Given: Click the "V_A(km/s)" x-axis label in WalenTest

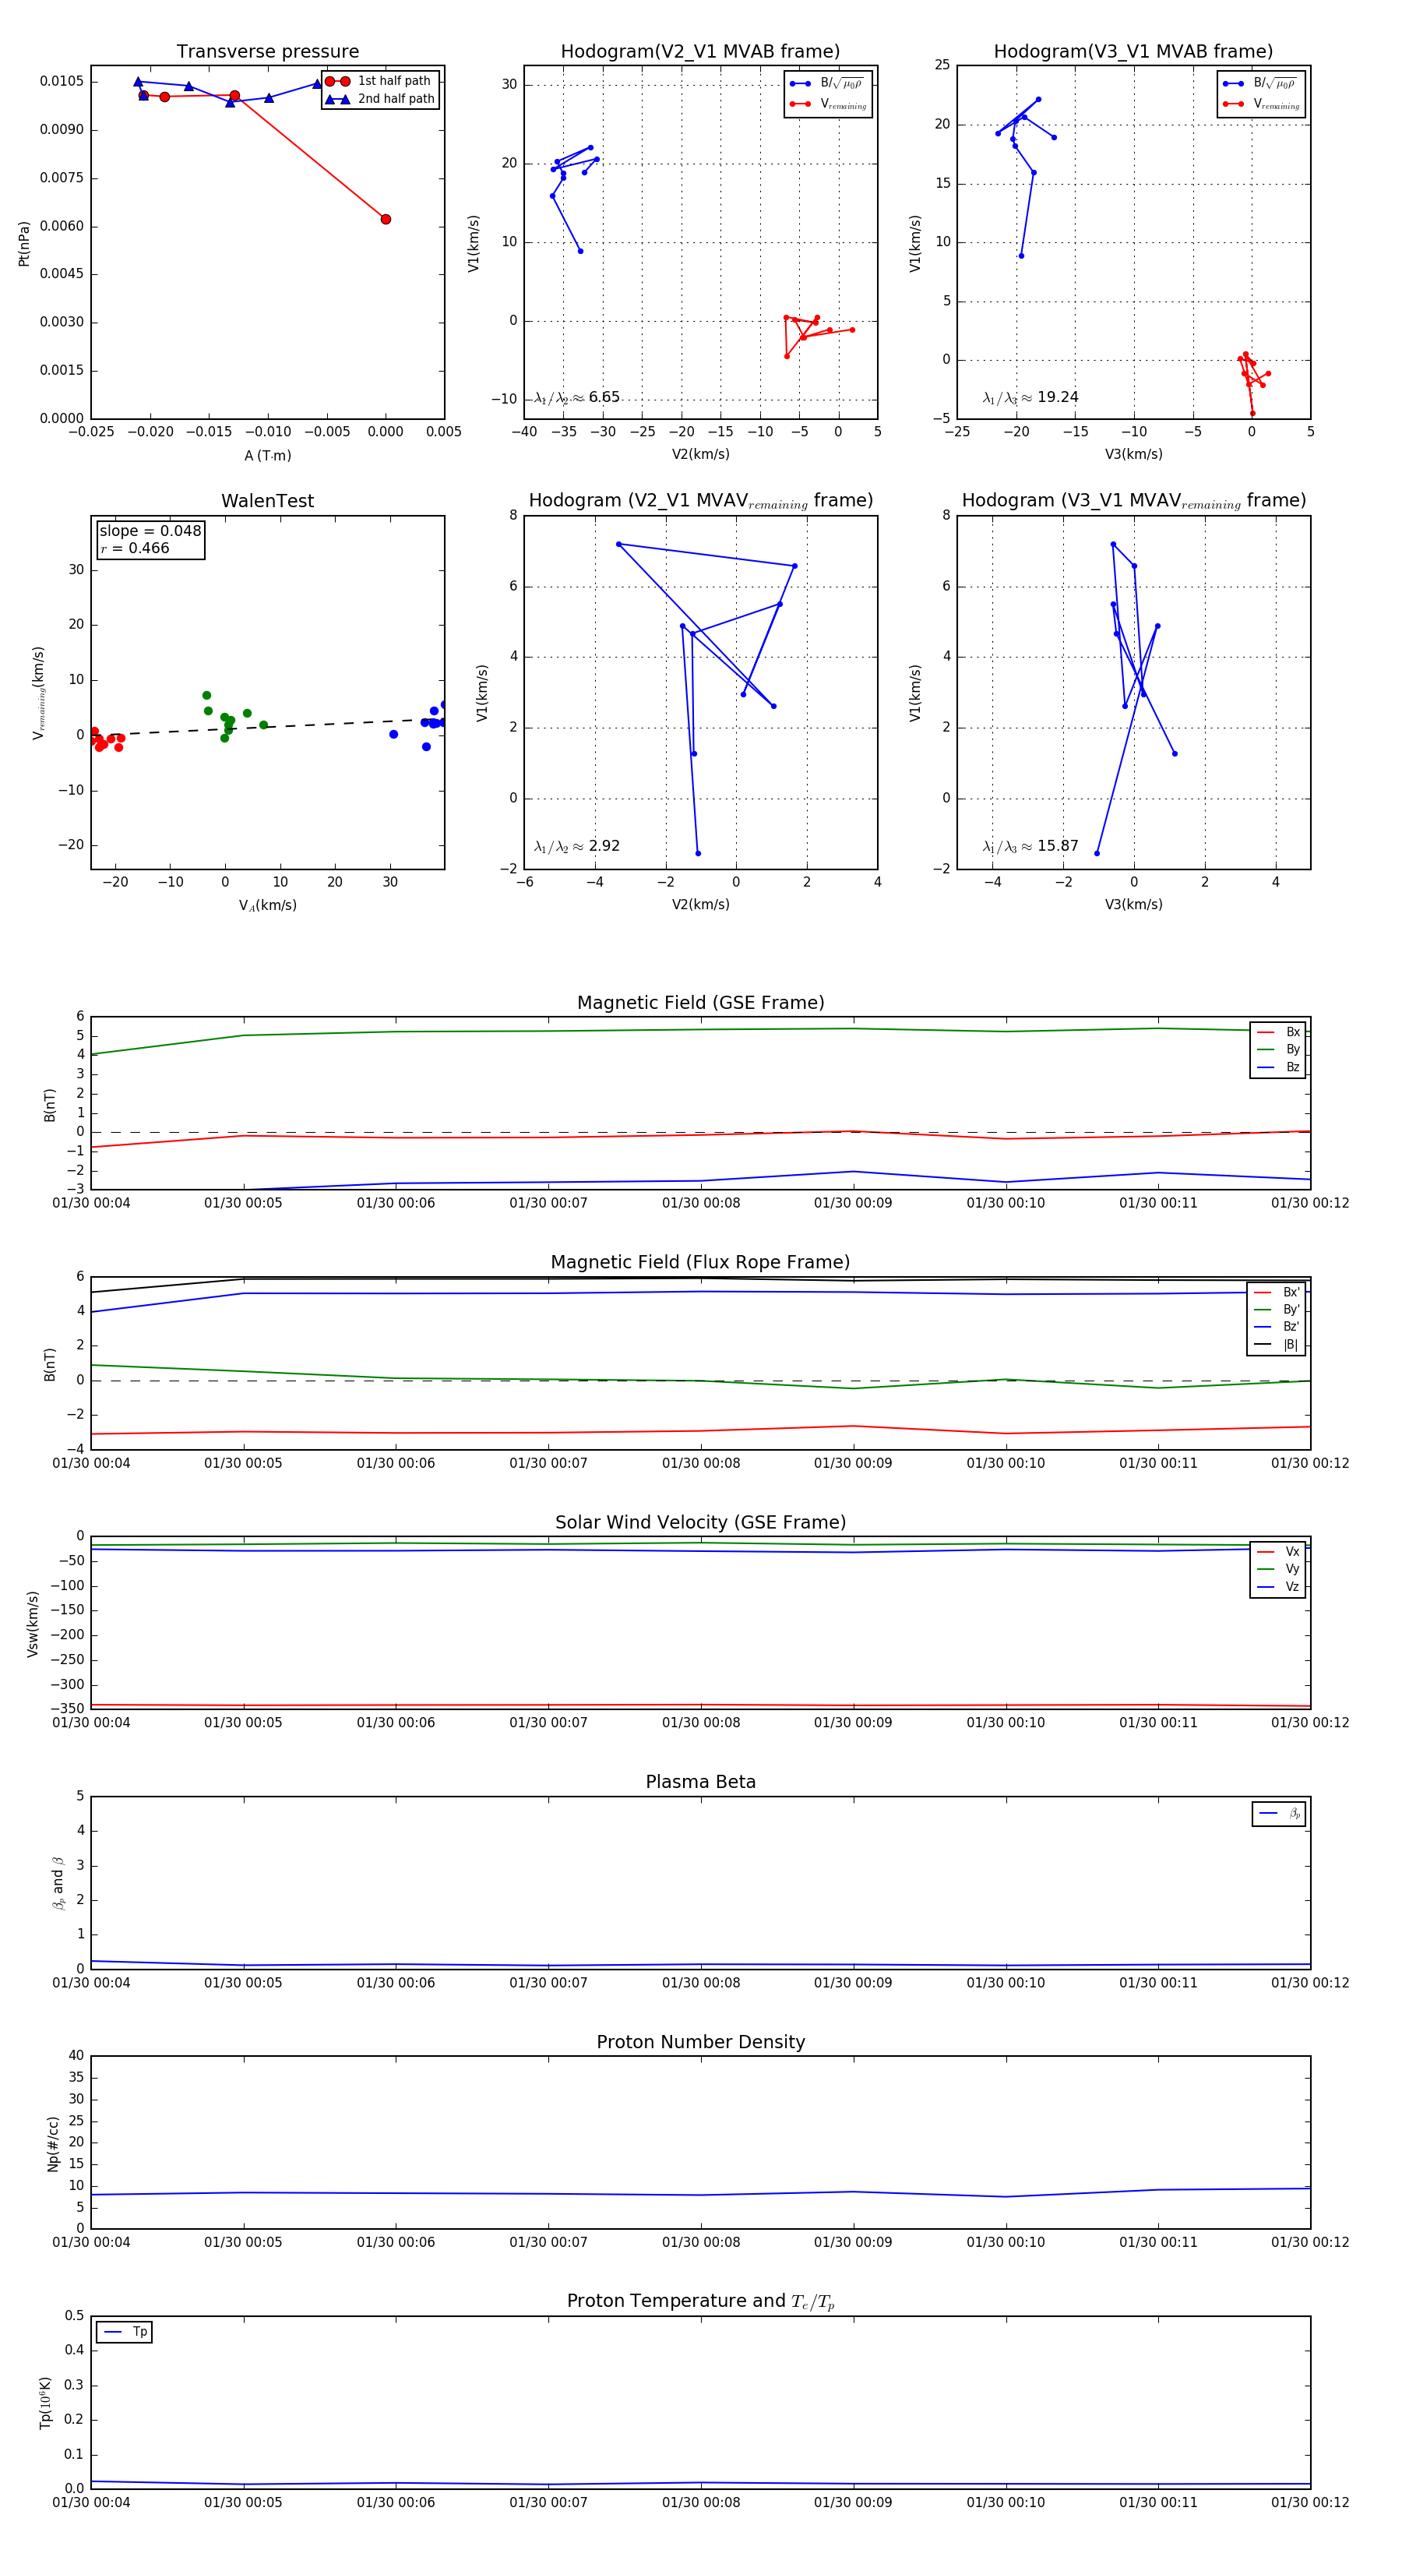Looking at the screenshot, I should click(x=267, y=905).
